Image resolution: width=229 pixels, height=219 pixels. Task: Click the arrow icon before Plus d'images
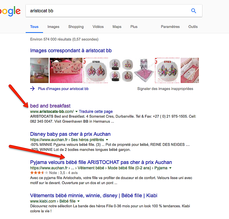pos(32,89)
